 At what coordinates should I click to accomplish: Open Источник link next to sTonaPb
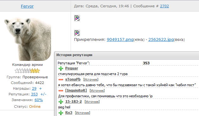click(x=91, y=80)
